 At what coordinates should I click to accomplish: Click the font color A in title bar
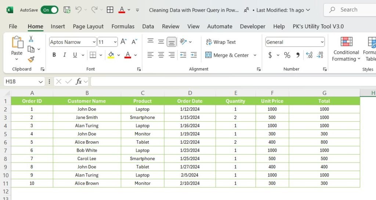122,10
